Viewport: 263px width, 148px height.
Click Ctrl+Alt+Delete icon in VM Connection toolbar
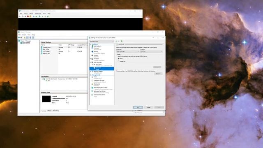(x=20, y=16)
